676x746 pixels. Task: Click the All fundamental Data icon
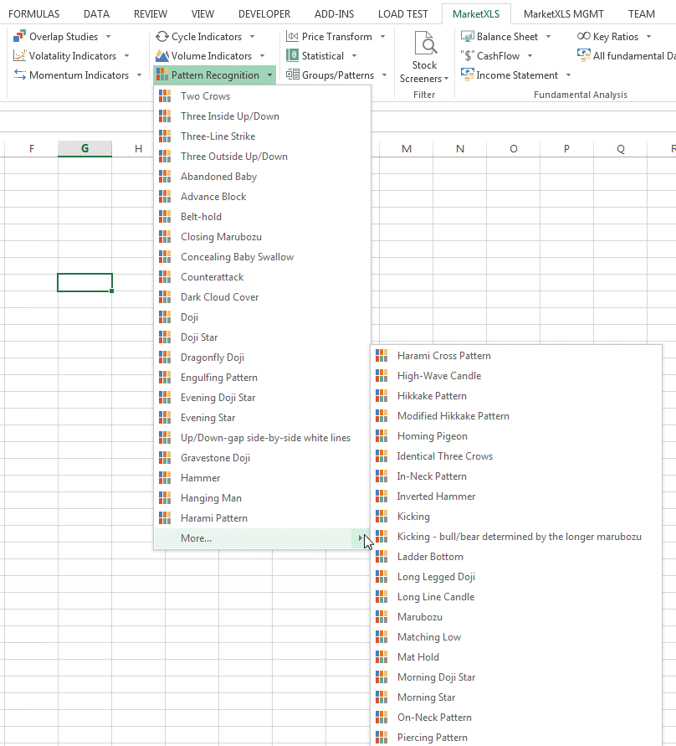584,55
